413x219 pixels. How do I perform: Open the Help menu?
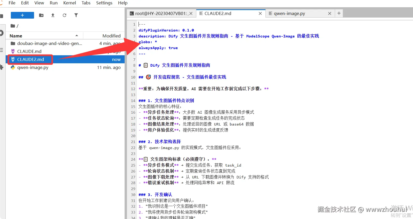tap(123, 3)
